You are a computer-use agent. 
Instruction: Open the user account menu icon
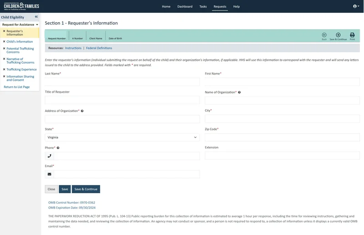pos(356,6)
